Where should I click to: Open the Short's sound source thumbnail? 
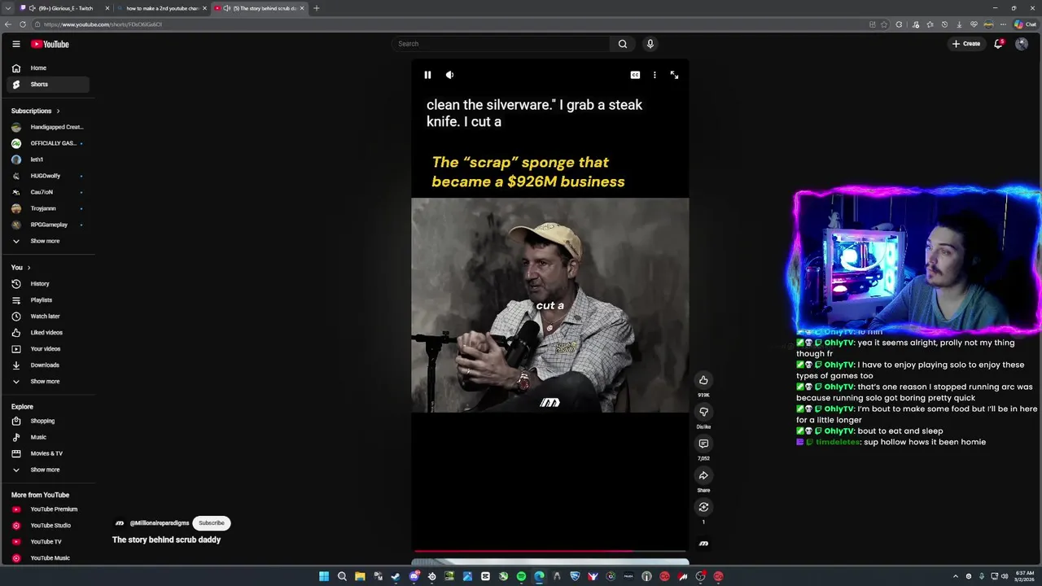click(x=703, y=543)
